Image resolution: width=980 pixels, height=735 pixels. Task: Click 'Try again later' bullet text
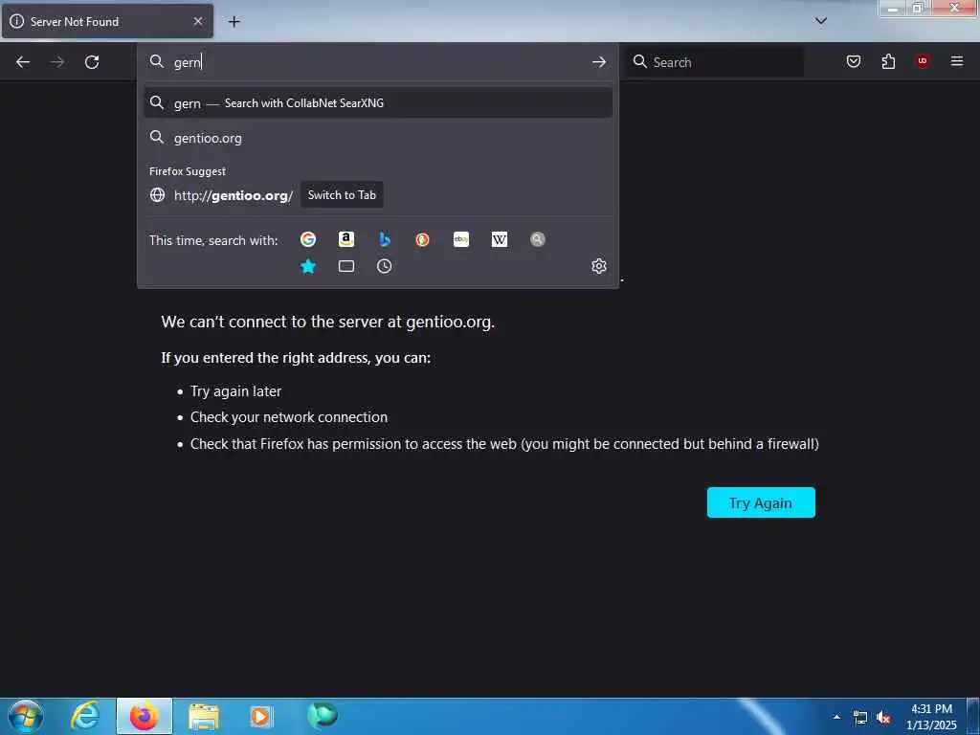coord(235,391)
